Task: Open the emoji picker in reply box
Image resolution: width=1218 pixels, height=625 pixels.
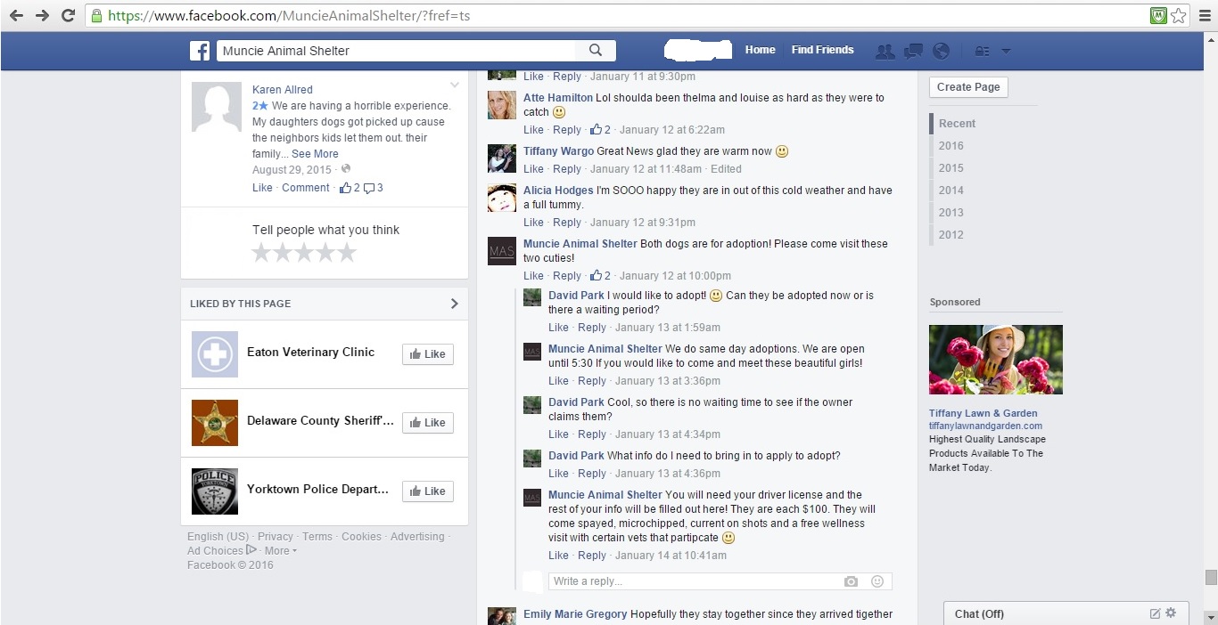Action: [x=877, y=581]
